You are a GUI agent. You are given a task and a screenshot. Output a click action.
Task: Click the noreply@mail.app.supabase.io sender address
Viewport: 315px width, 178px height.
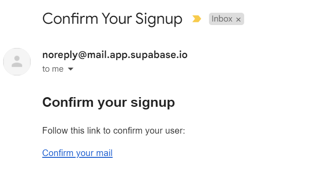click(115, 55)
